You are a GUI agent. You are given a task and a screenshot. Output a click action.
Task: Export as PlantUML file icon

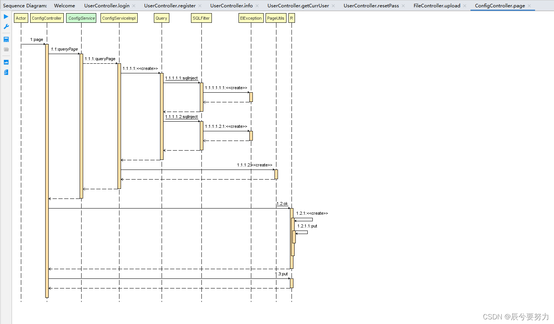(6, 72)
